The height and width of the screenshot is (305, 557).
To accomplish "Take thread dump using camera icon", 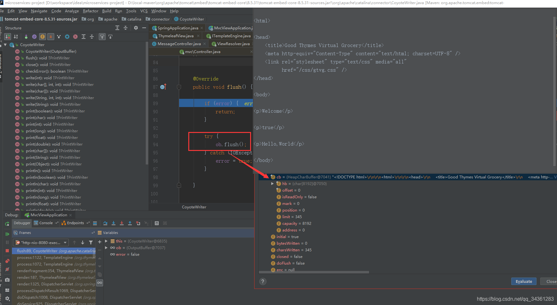I will [7, 280].
